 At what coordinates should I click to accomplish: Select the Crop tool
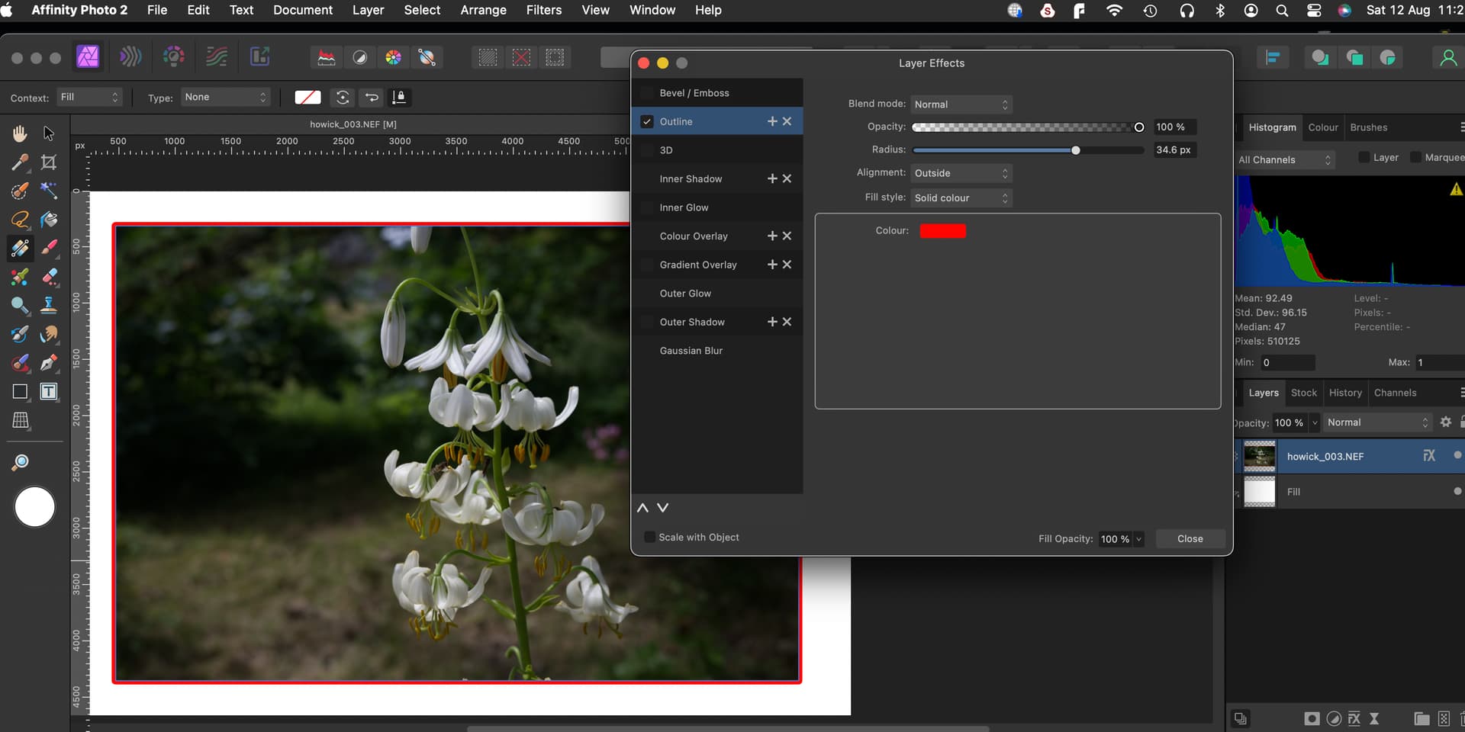pyautogui.click(x=49, y=162)
